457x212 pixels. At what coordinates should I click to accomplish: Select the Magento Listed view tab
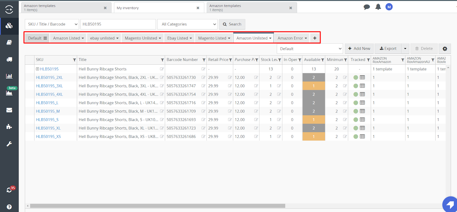[214, 38]
